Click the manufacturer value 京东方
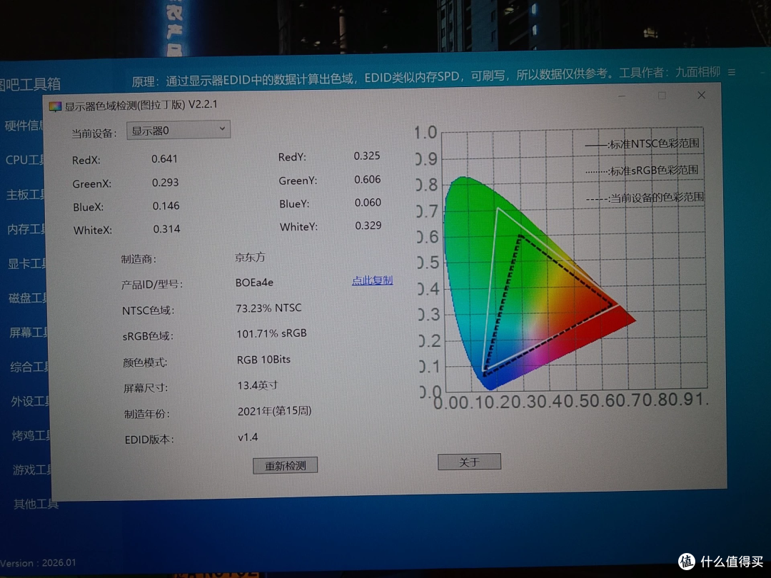 [x=250, y=257]
